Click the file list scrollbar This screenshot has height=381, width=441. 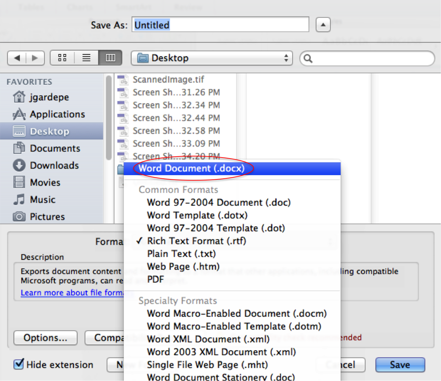109,118
